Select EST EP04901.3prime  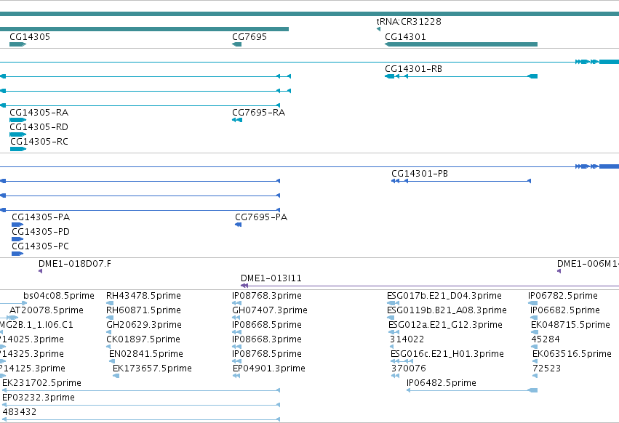pos(269,368)
